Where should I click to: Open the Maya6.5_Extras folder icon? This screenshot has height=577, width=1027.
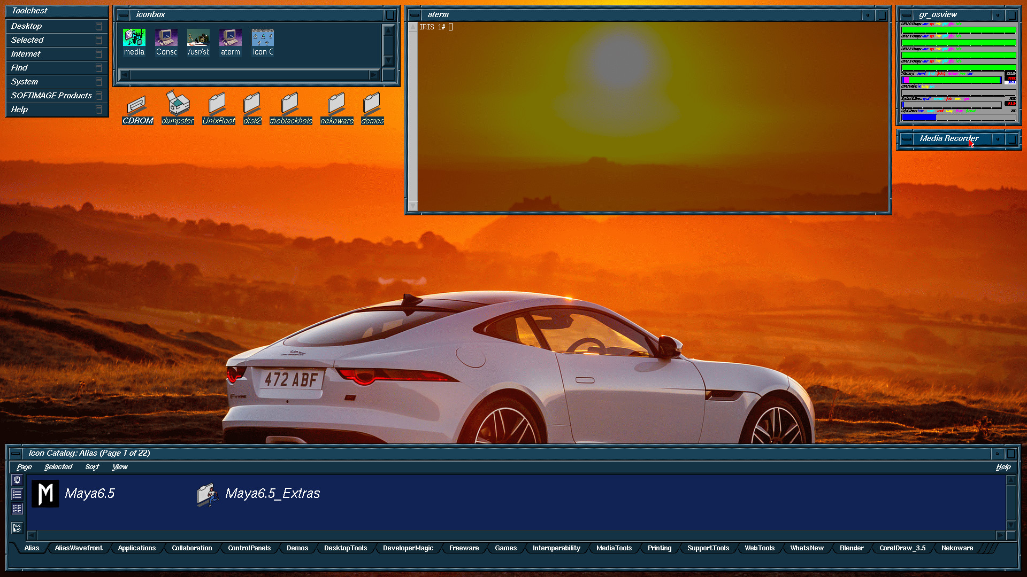(x=208, y=494)
